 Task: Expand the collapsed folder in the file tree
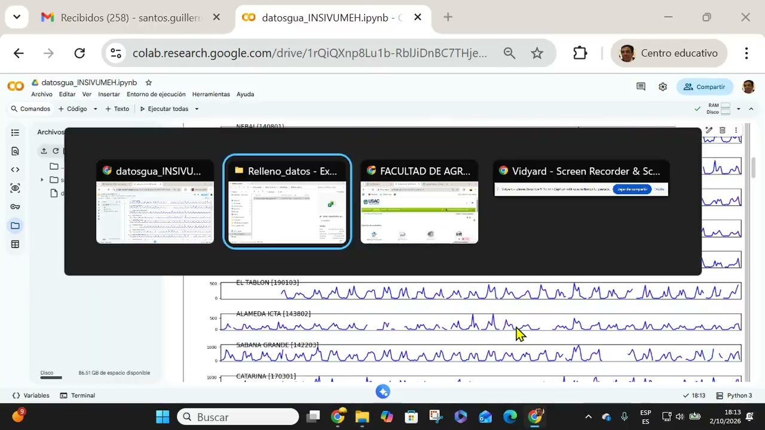[42, 180]
